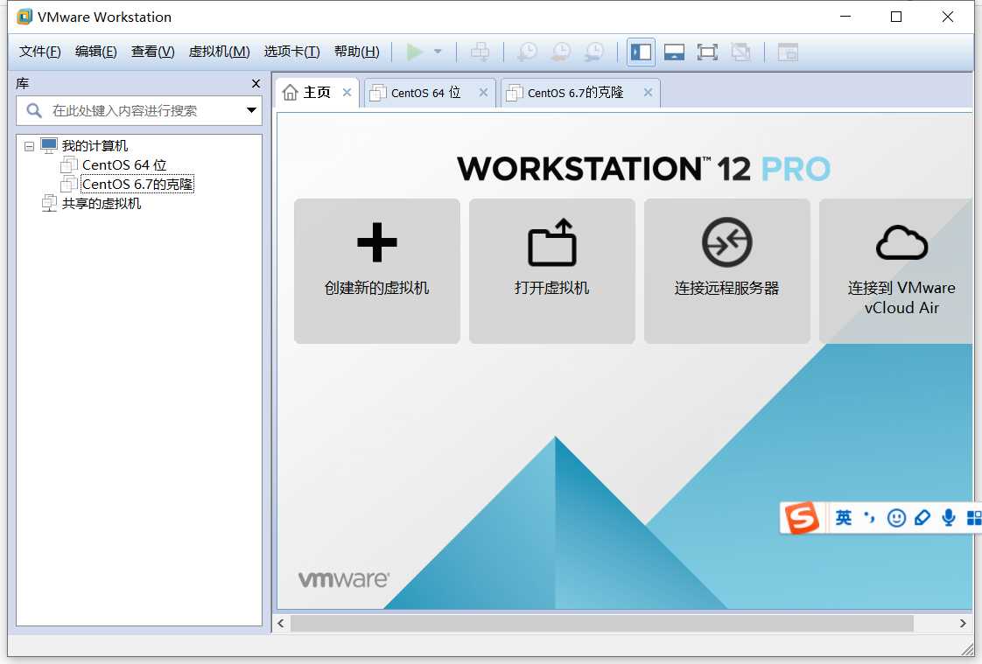The height and width of the screenshot is (664, 982).
Task: Click the IME skin pen icon
Action: point(922,518)
